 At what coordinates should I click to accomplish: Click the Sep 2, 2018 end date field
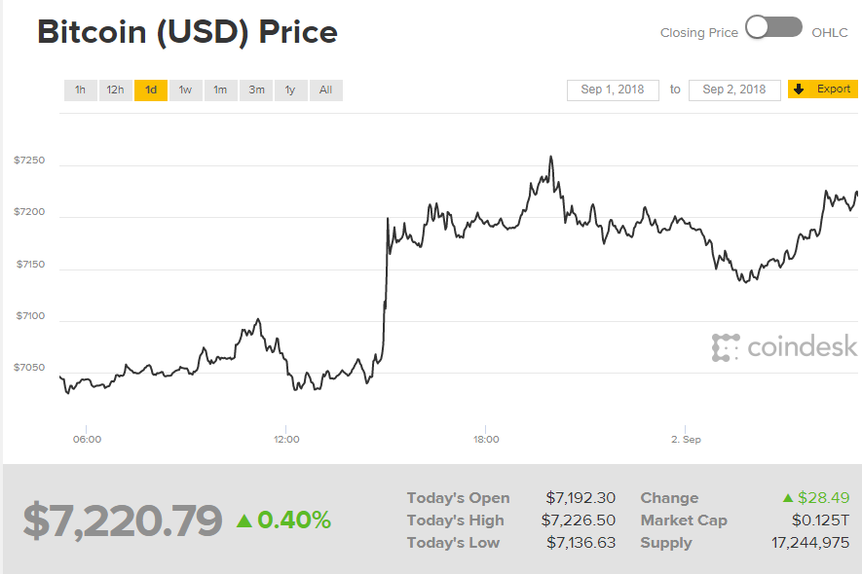(x=734, y=90)
